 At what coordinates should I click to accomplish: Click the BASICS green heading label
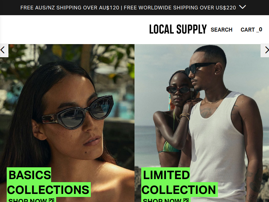[29, 175]
